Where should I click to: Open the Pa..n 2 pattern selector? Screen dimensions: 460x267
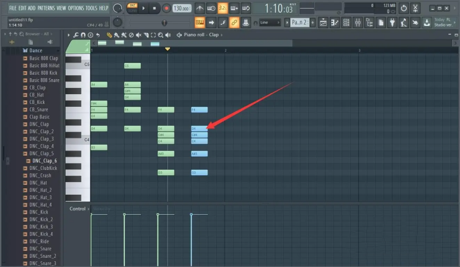point(300,22)
